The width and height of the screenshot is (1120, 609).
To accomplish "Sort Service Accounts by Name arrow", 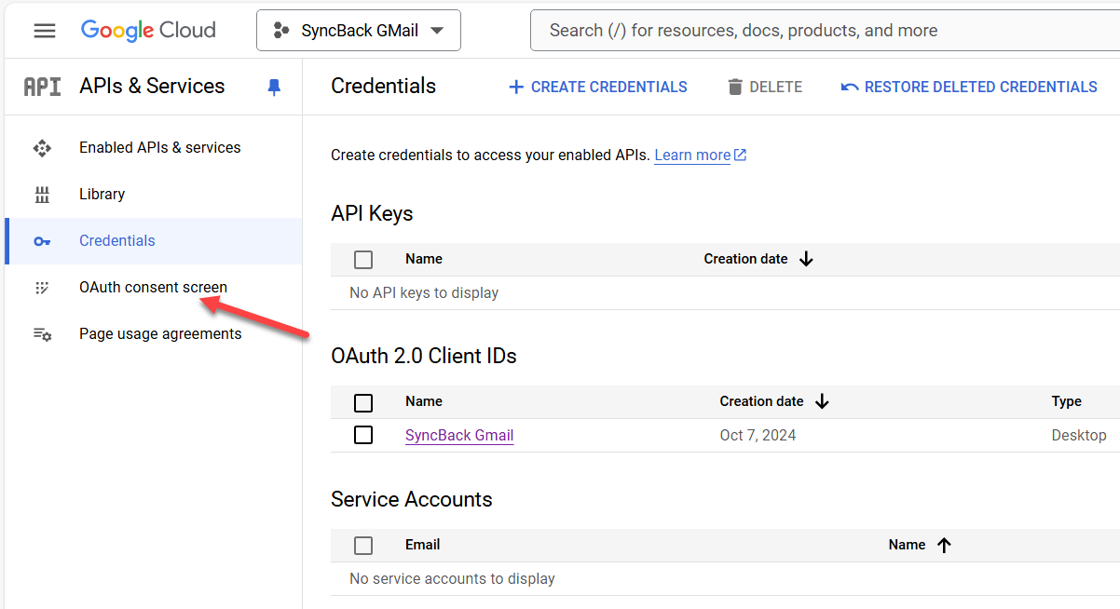I will [x=944, y=545].
